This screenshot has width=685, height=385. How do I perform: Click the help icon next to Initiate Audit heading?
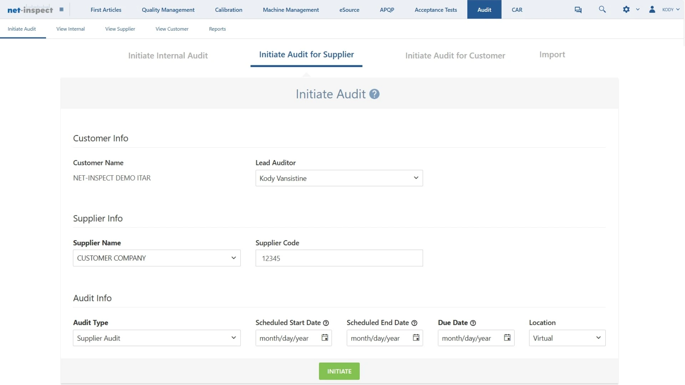click(374, 94)
